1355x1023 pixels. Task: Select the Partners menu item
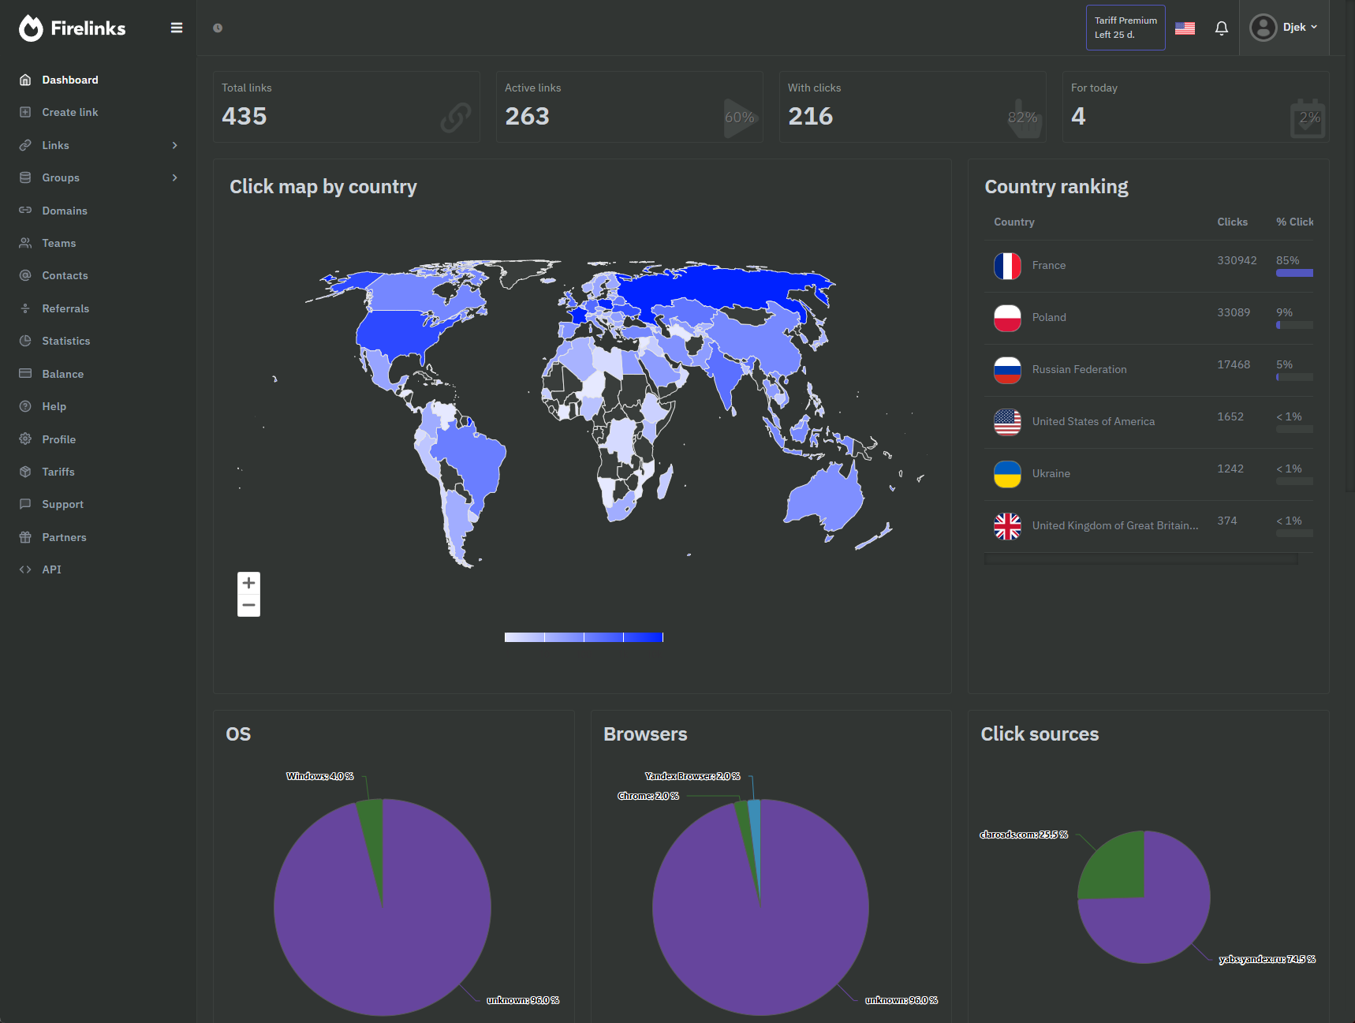64,537
